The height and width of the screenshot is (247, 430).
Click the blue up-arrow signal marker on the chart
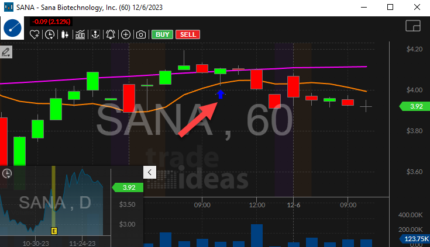[220, 95]
